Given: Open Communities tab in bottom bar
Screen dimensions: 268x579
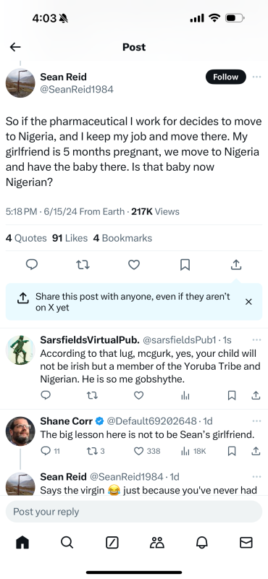Looking at the screenshot, I should [156, 542].
